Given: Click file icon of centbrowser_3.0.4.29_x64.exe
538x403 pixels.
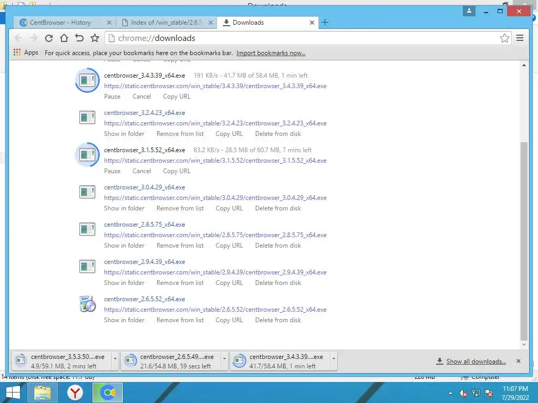Looking at the screenshot, I should click(87, 192).
